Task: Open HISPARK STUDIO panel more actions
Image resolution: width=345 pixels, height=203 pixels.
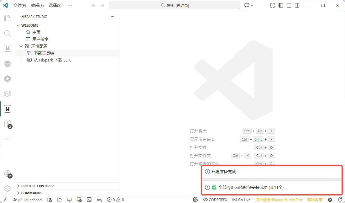Action: [112, 17]
